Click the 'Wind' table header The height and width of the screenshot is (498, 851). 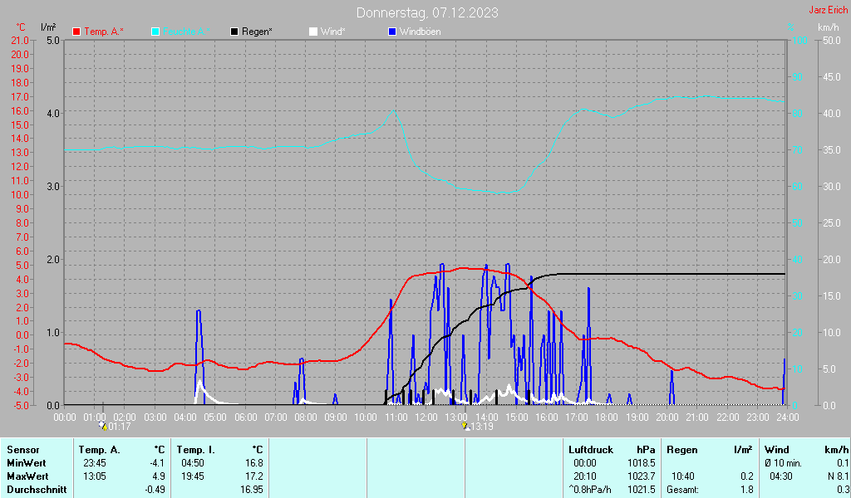tap(777, 450)
